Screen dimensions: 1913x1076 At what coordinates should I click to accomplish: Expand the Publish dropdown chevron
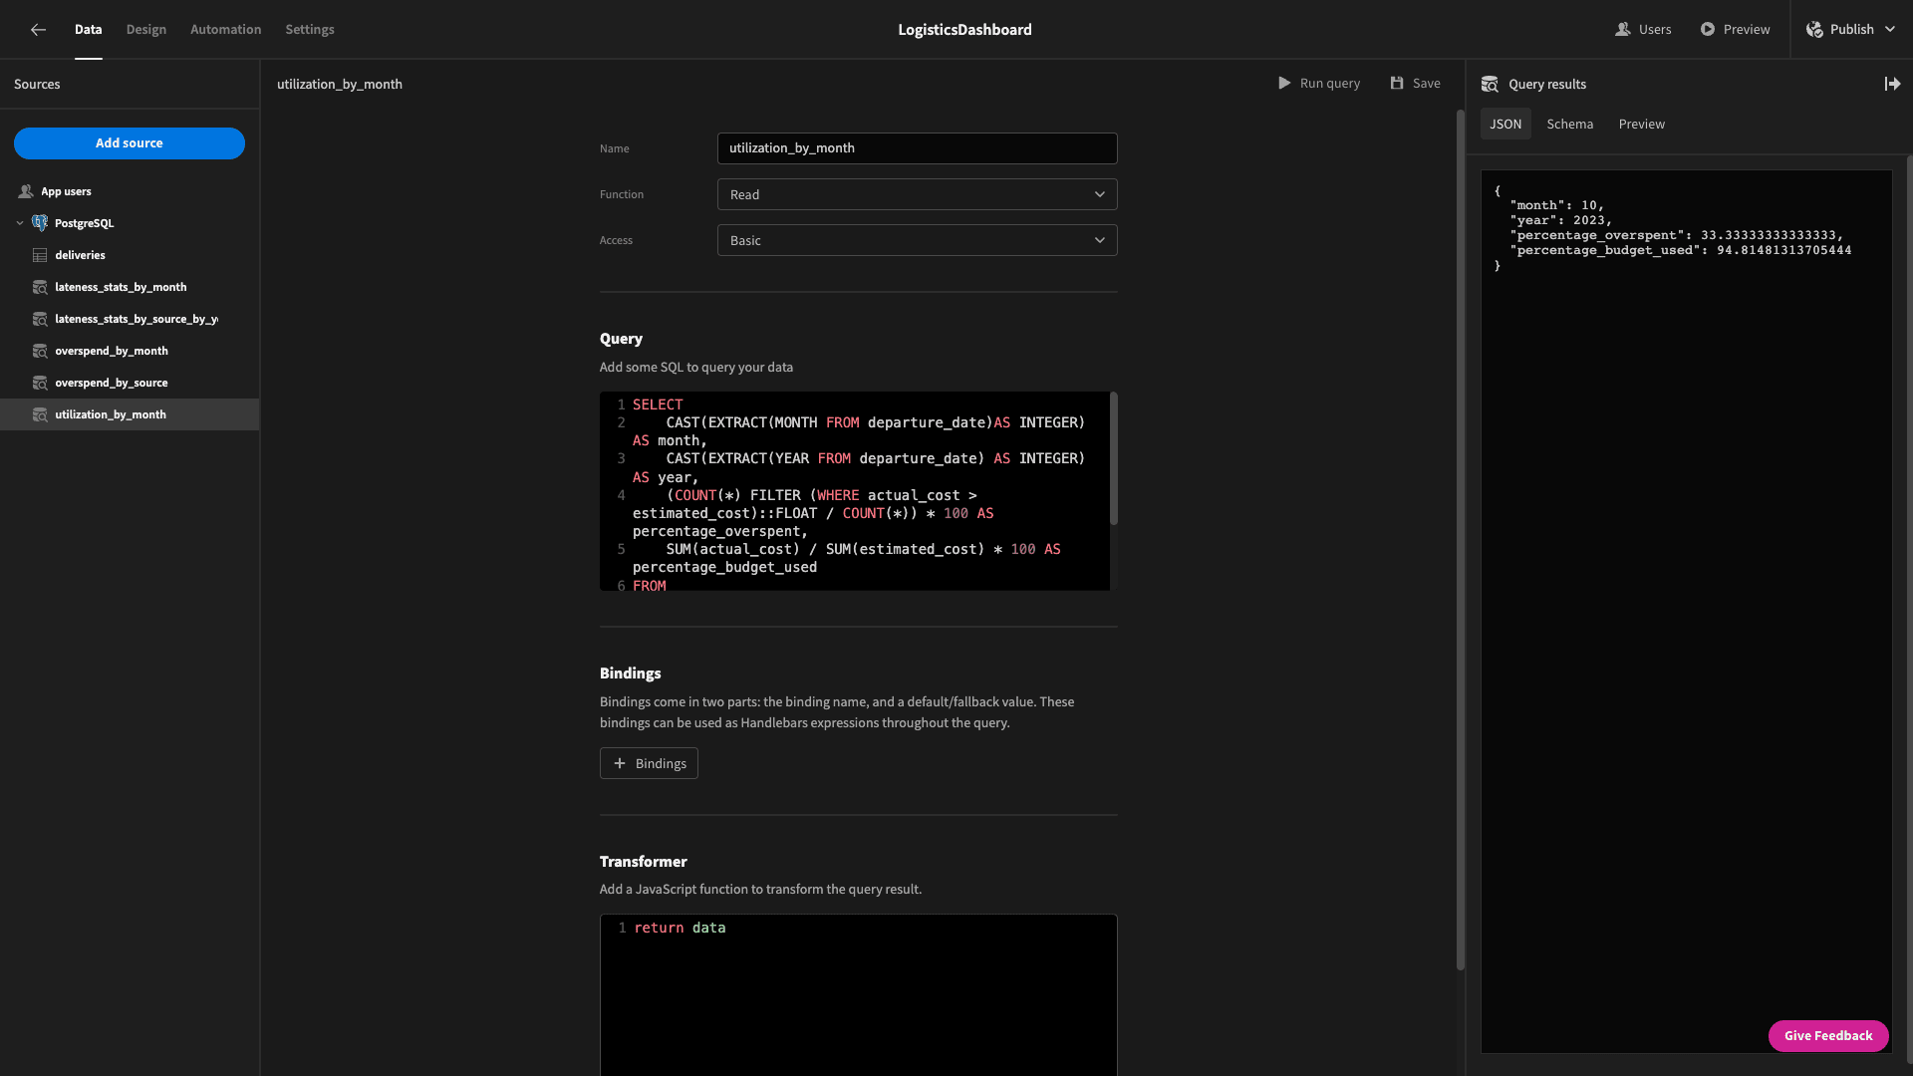[x=1890, y=30]
